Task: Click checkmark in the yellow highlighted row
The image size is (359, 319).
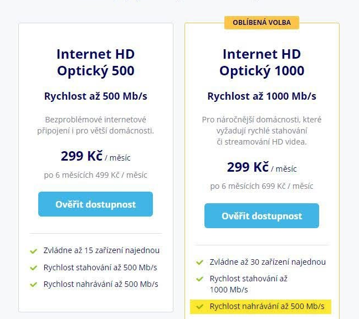Action: tap(199, 306)
